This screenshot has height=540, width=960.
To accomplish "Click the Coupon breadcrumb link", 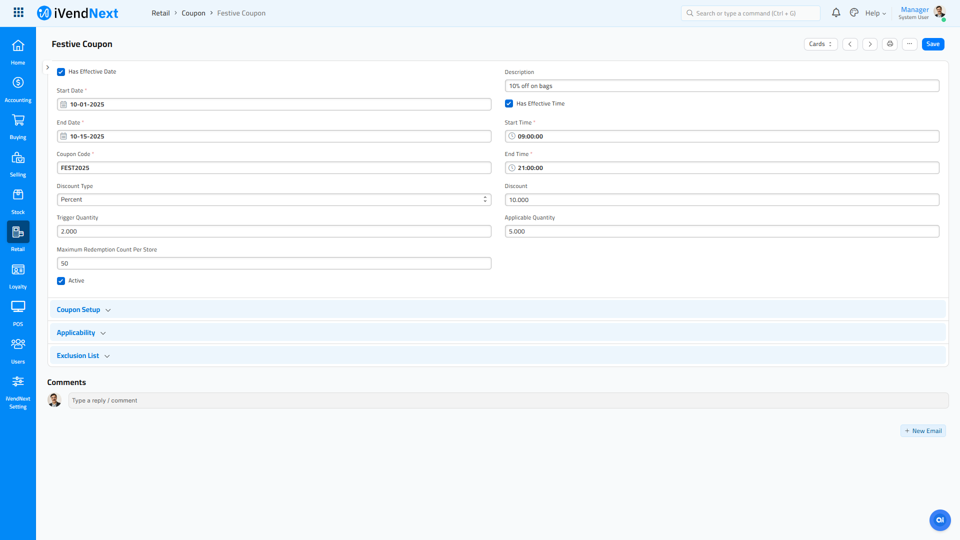I will point(193,13).
